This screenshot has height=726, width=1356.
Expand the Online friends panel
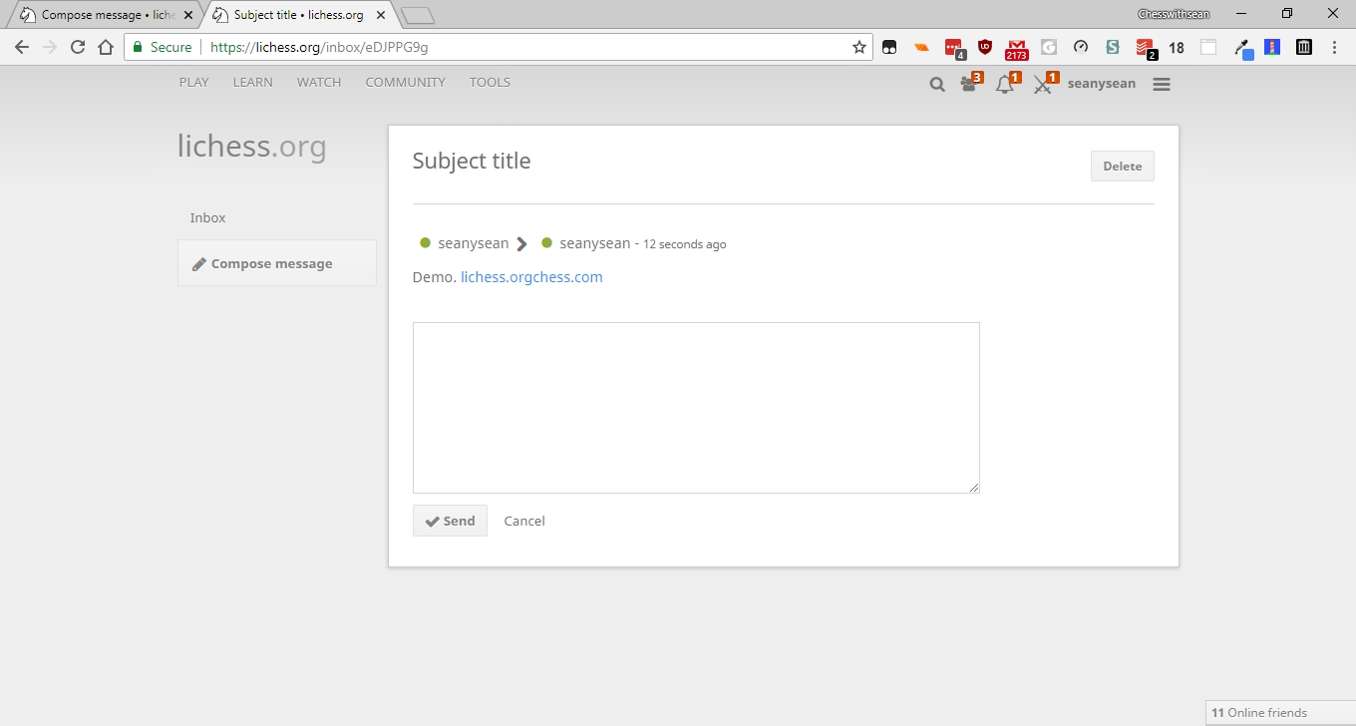pyautogui.click(x=1280, y=713)
